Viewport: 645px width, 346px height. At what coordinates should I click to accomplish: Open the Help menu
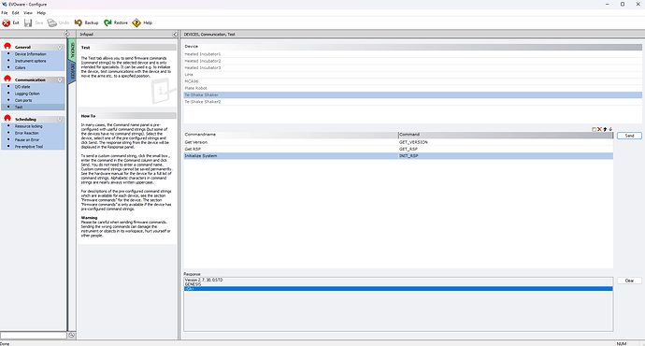point(41,13)
